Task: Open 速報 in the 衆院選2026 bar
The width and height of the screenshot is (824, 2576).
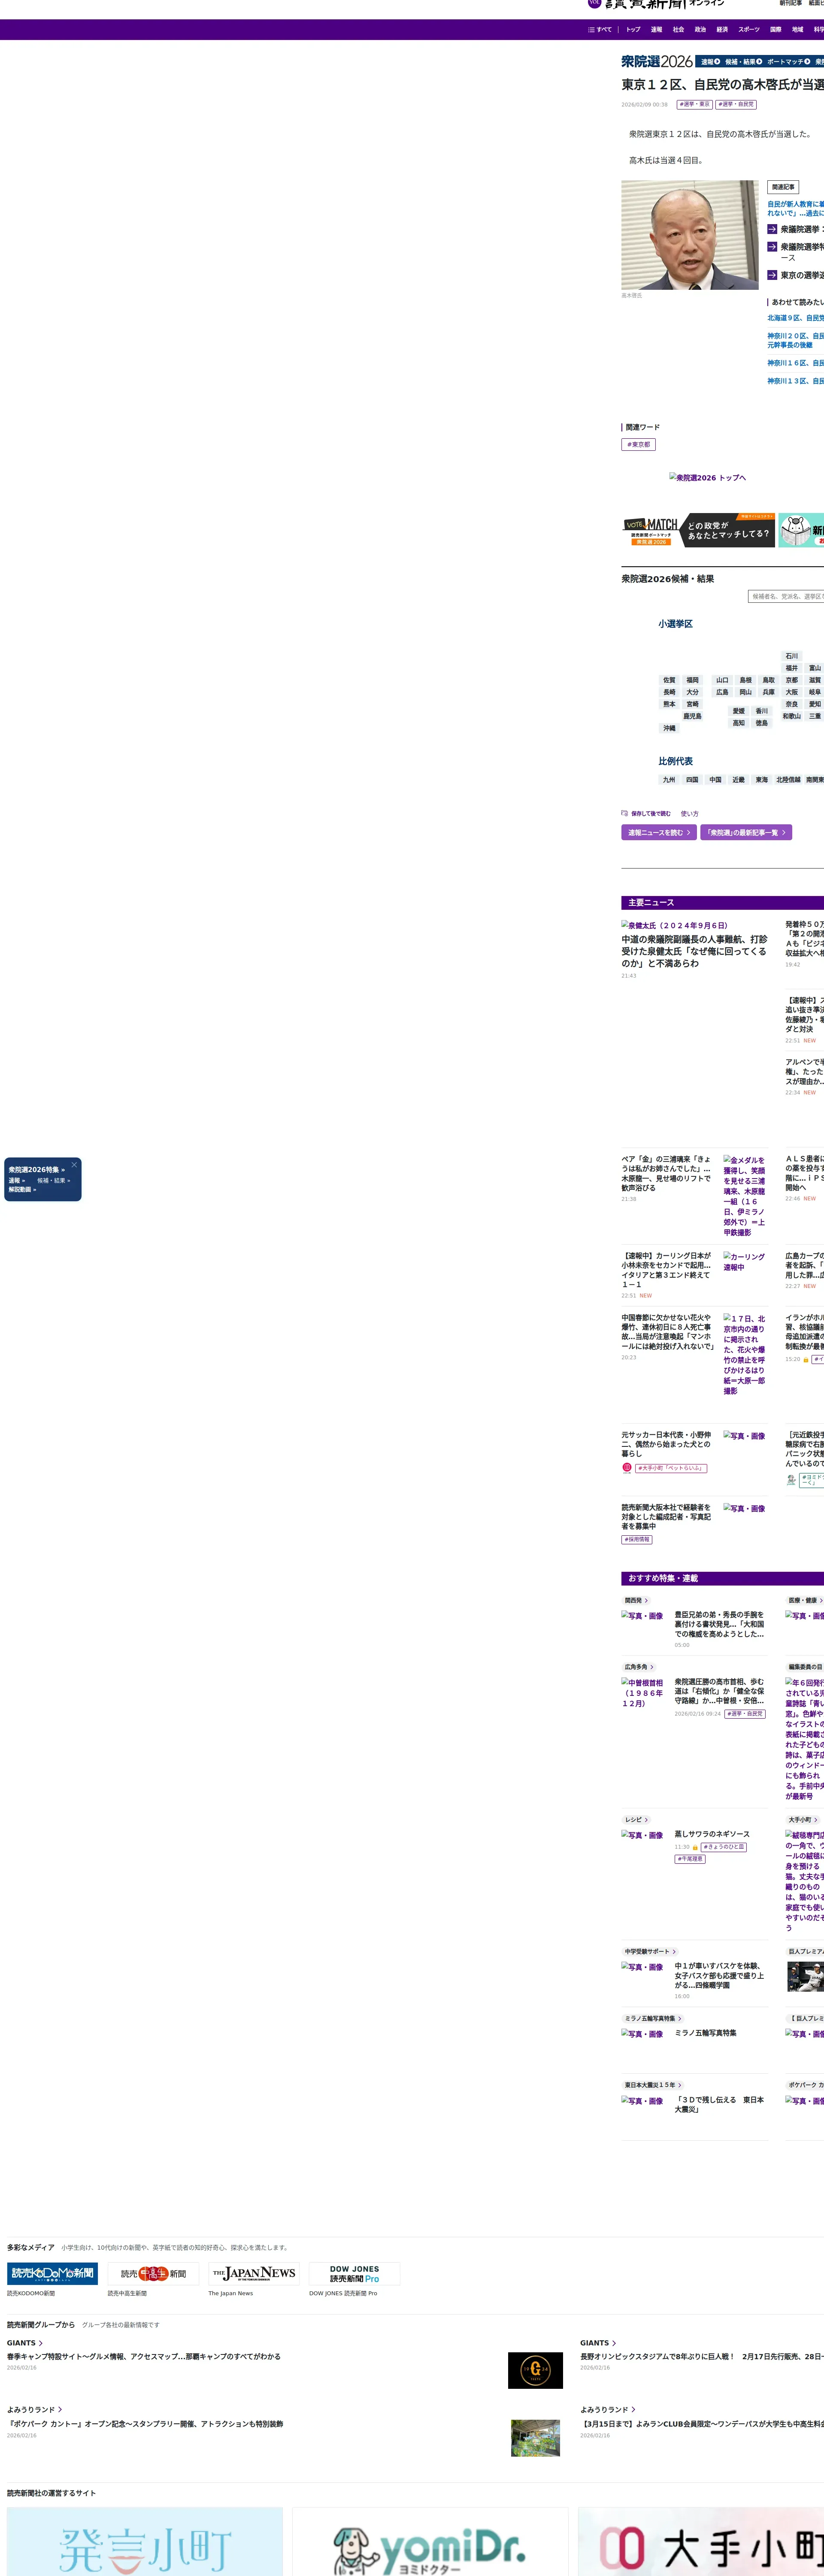Action: pos(709,62)
